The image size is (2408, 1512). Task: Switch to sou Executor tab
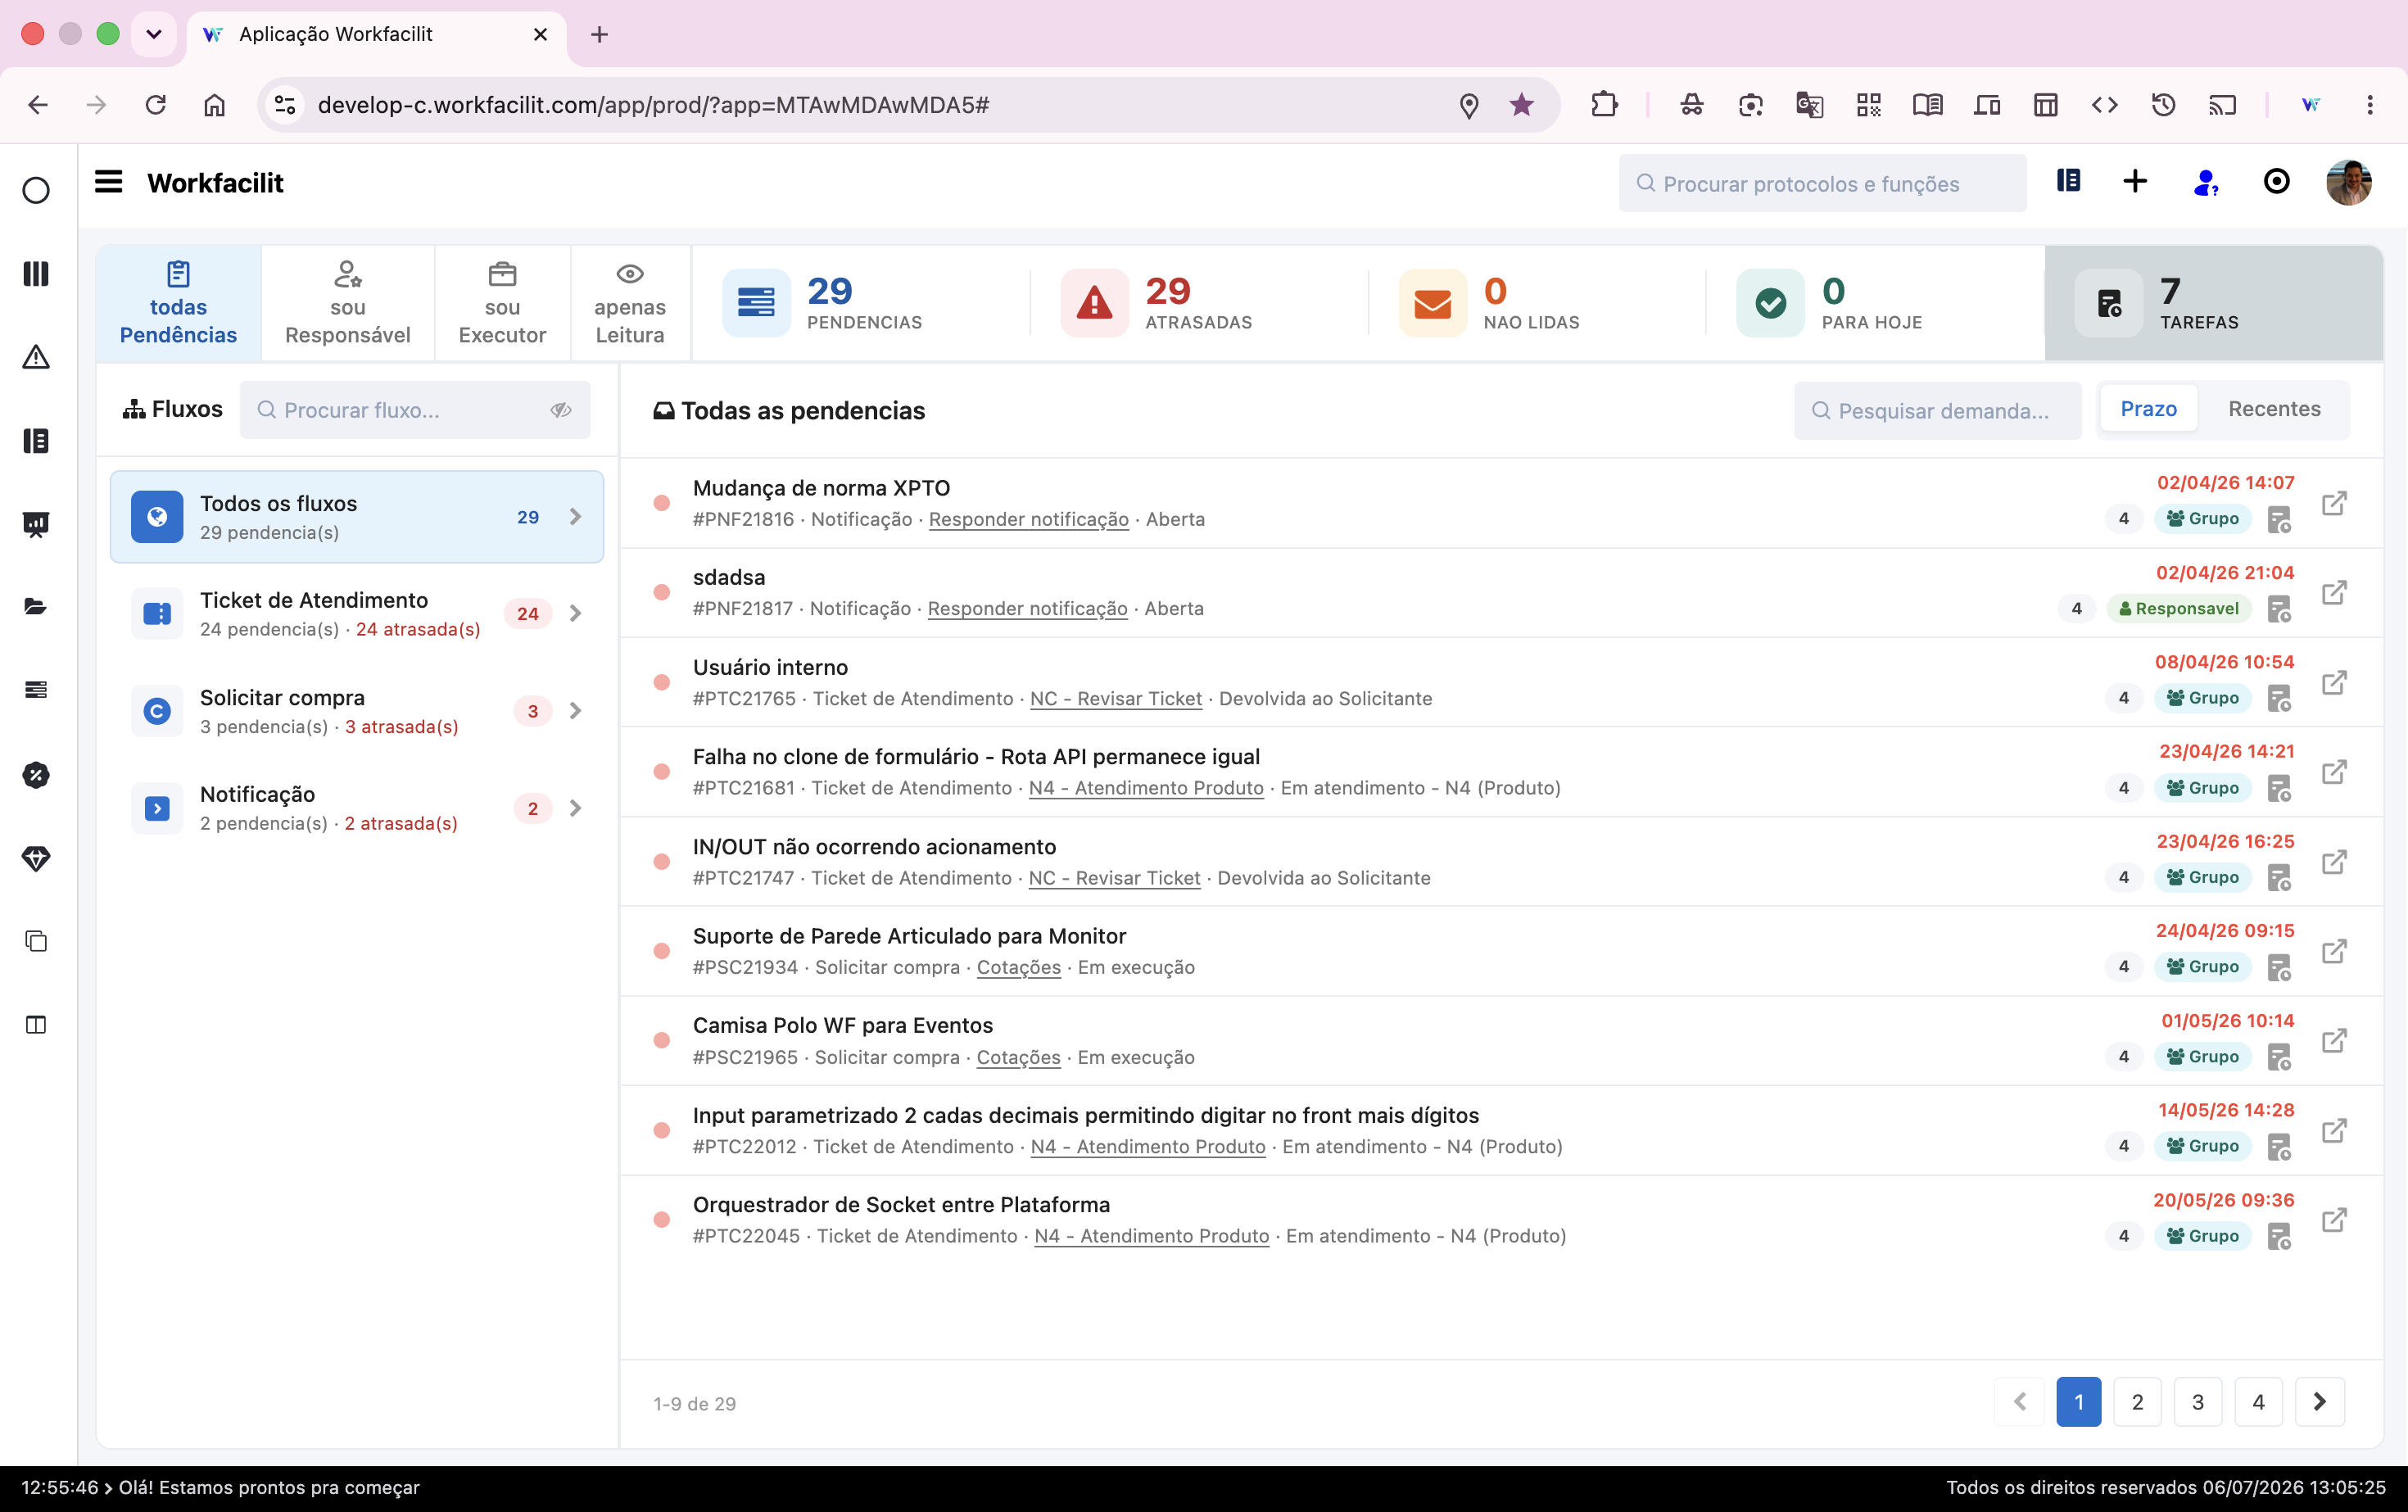point(502,303)
